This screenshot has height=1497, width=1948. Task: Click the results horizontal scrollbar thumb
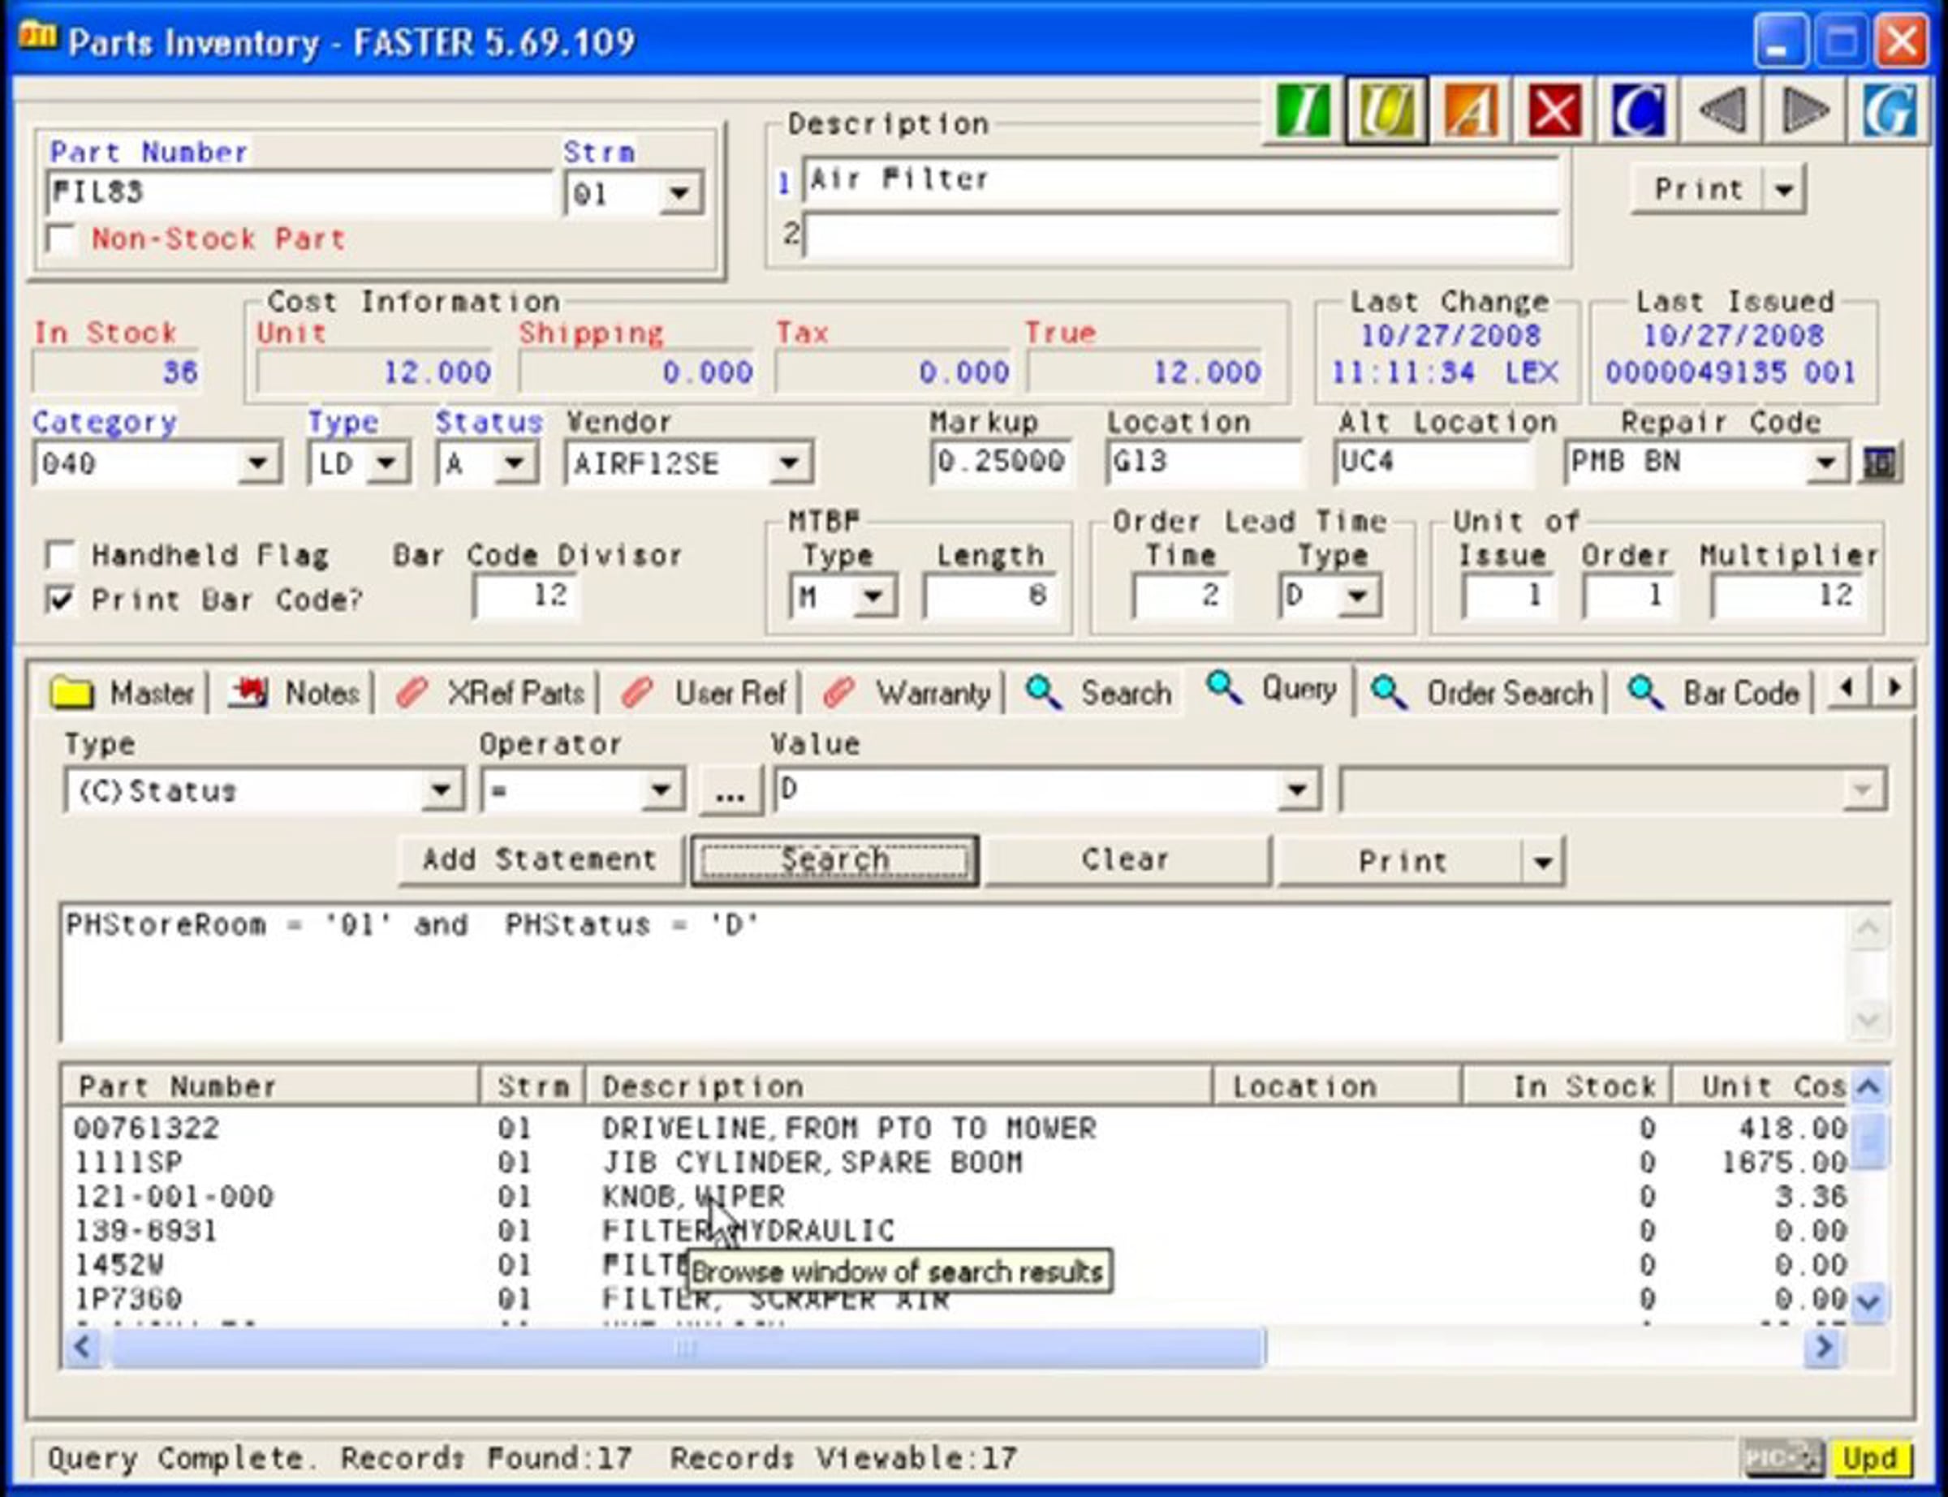tap(686, 1346)
